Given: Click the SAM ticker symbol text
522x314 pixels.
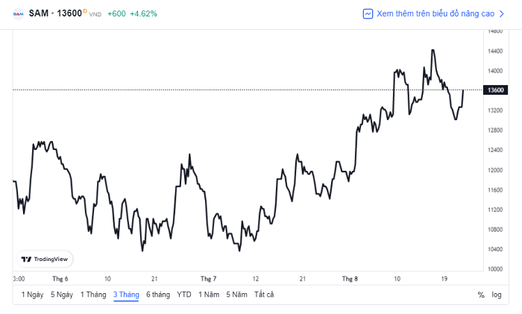Looking at the screenshot, I should click(x=39, y=13).
